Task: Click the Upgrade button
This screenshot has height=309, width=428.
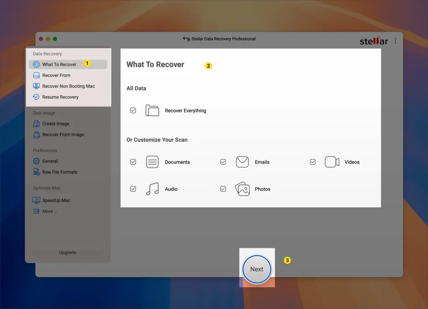Action: pos(67,252)
